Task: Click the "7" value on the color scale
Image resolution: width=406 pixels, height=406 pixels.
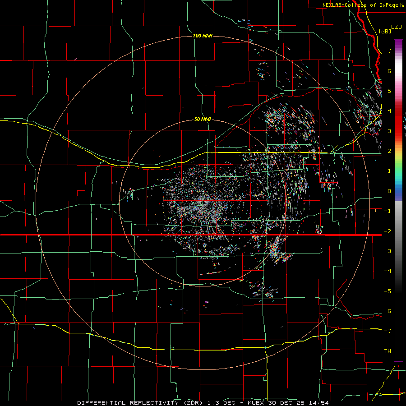Action: pyautogui.click(x=389, y=51)
